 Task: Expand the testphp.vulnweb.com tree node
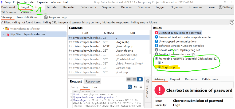tap(3, 34)
